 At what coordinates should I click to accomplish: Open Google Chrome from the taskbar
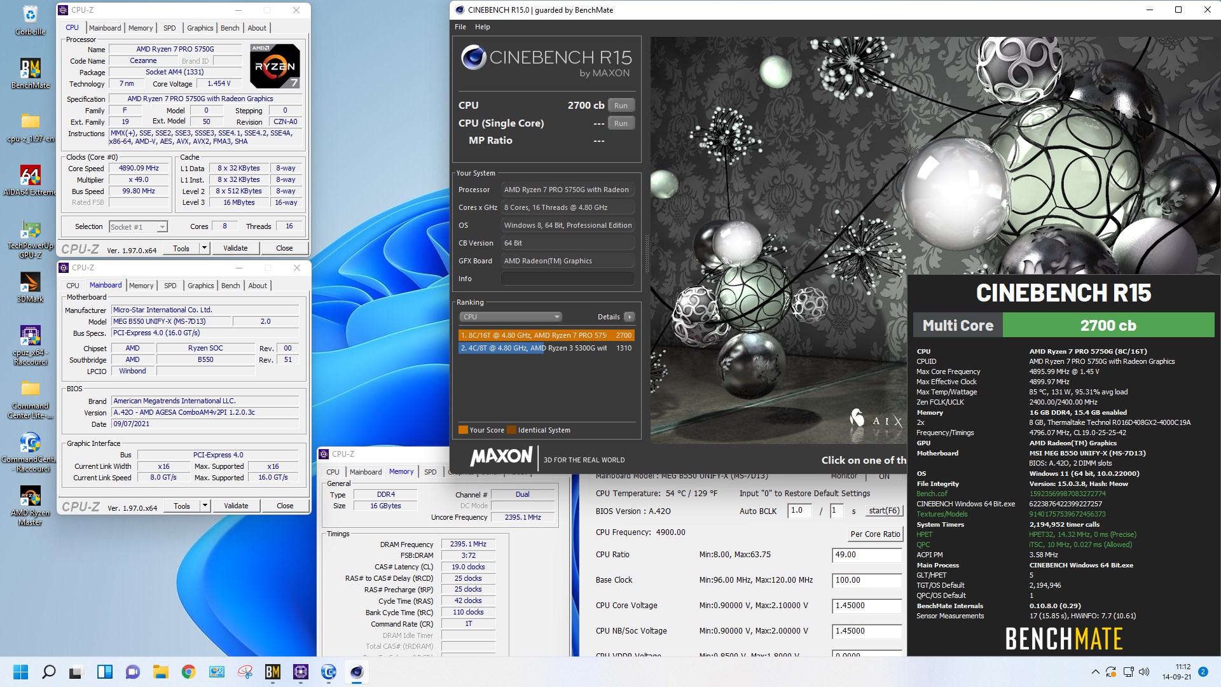pos(188,672)
